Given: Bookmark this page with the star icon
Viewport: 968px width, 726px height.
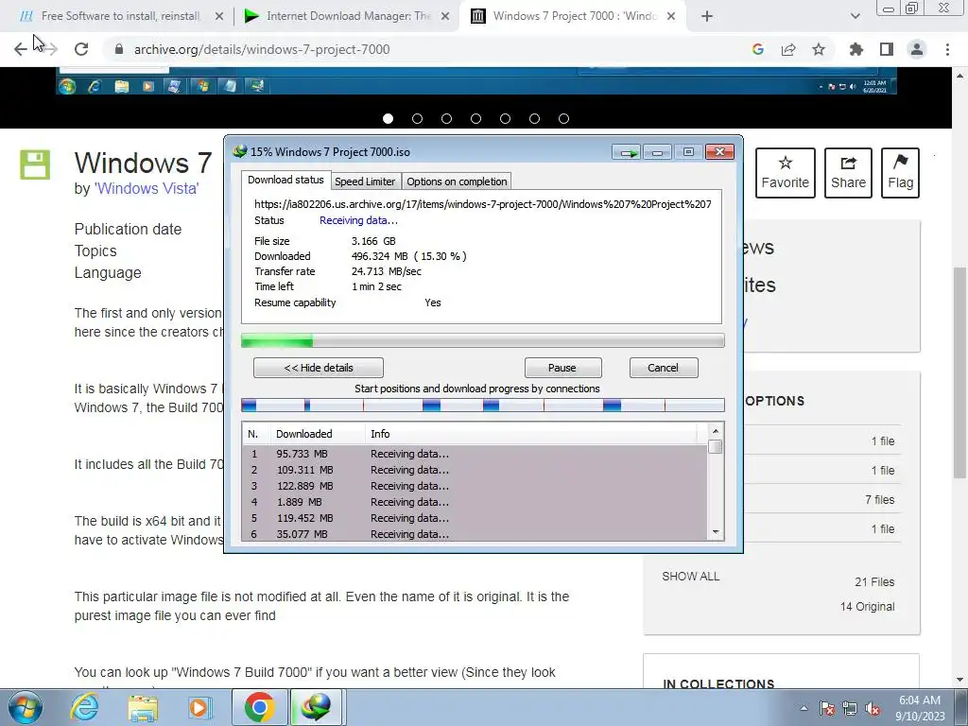Looking at the screenshot, I should pyautogui.click(x=819, y=49).
